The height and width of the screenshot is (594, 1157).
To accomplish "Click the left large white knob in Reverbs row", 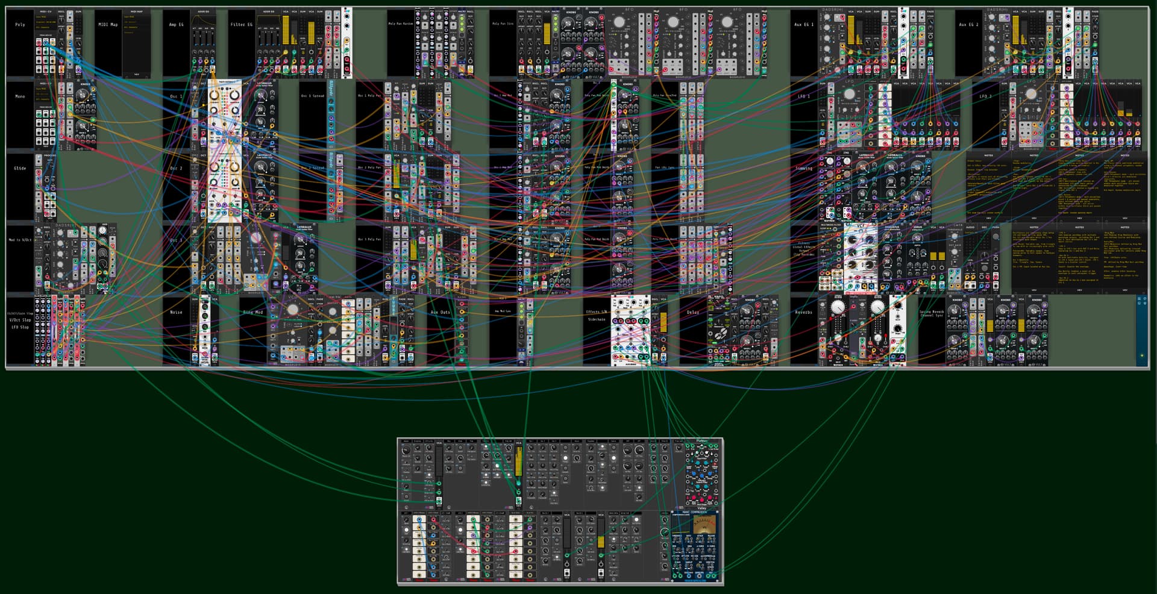I will [838, 307].
